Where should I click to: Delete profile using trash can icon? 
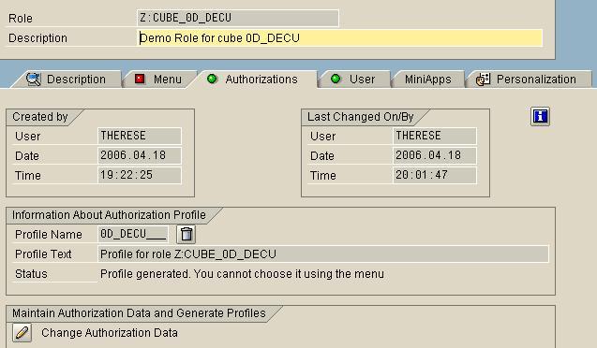[187, 234]
